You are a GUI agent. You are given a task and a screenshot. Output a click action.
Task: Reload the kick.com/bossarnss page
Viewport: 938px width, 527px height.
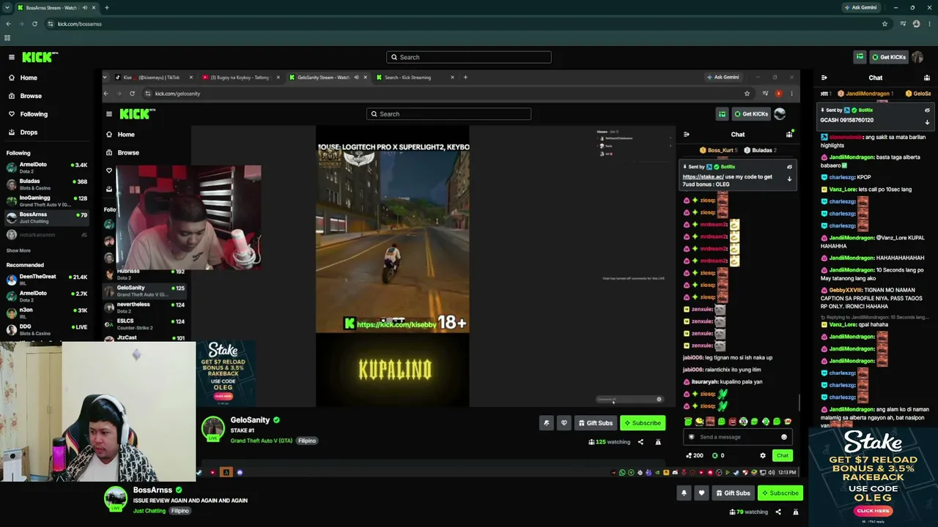point(34,23)
